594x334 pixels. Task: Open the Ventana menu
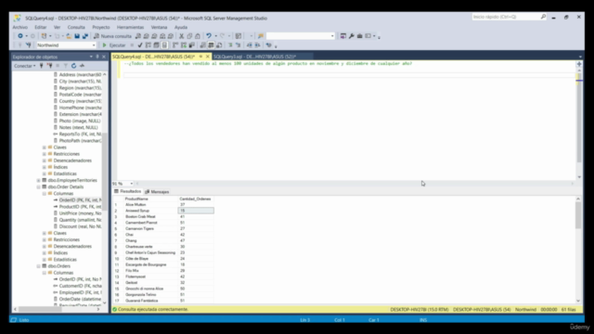click(159, 27)
